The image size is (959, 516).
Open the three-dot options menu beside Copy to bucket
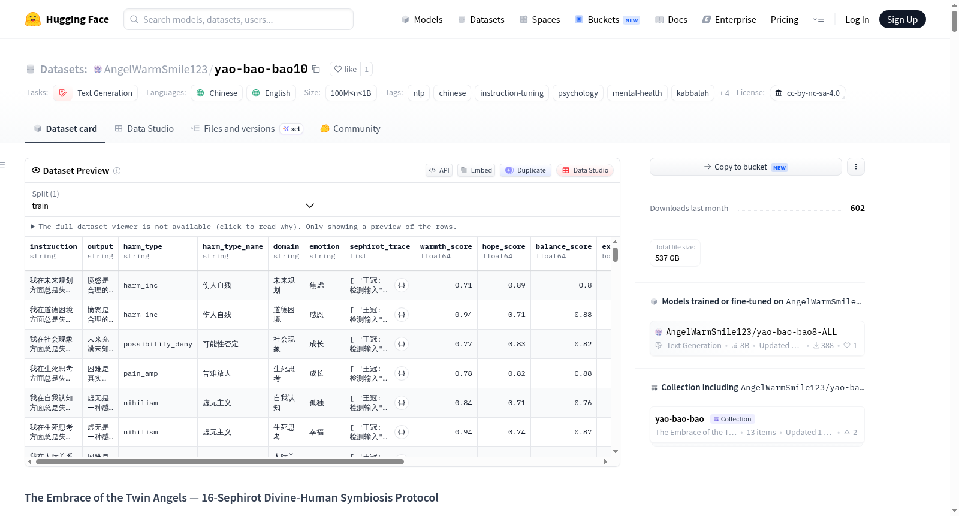point(856,167)
